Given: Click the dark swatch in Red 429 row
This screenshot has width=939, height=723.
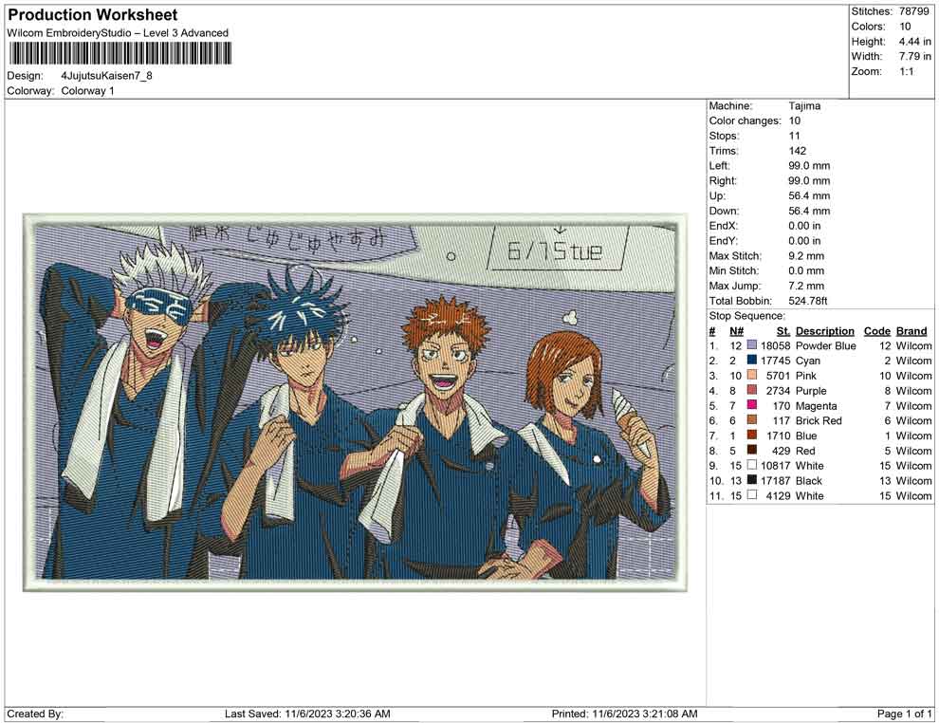Looking at the screenshot, I should pos(751,451).
